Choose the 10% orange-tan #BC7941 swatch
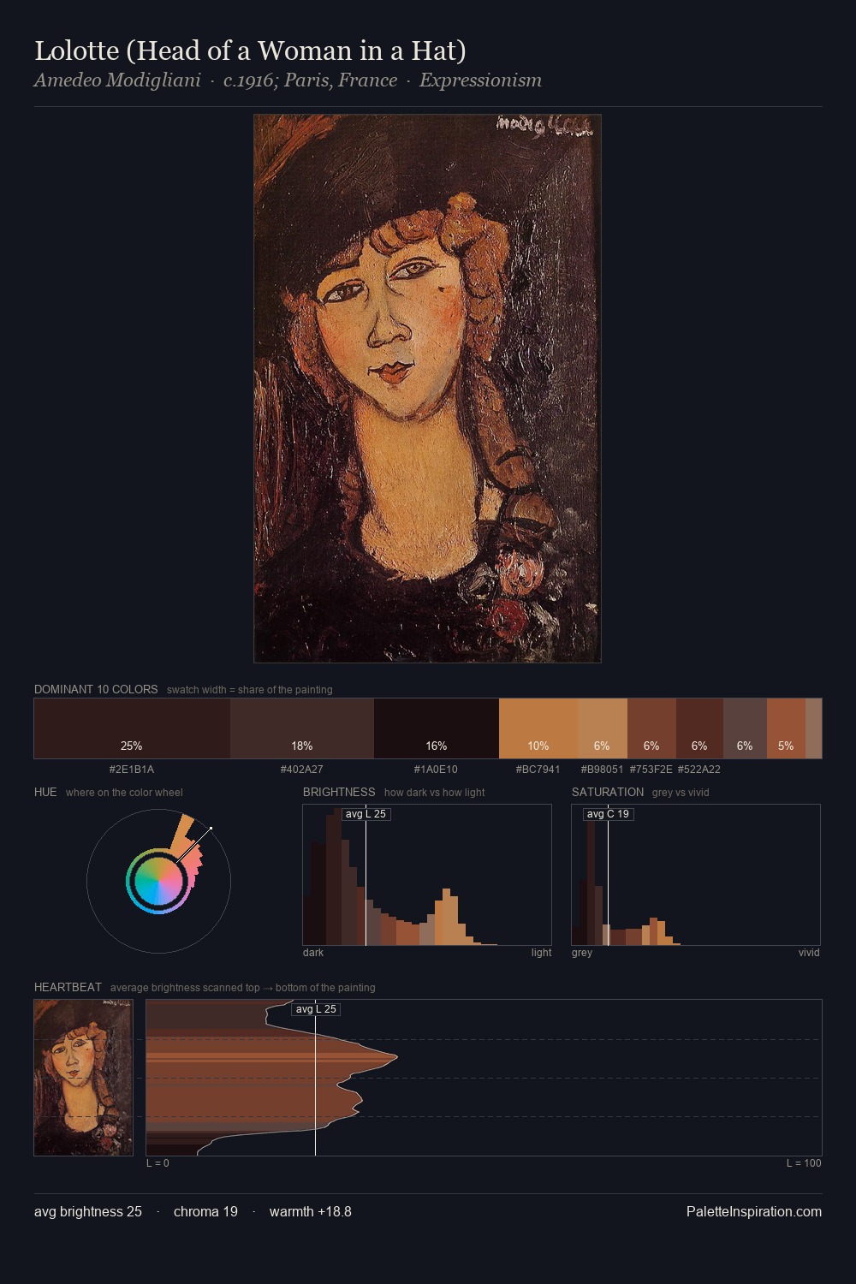 click(x=538, y=728)
